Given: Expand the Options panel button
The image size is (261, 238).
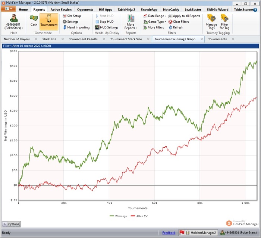Looking at the screenshot, I should click(x=11, y=224).
